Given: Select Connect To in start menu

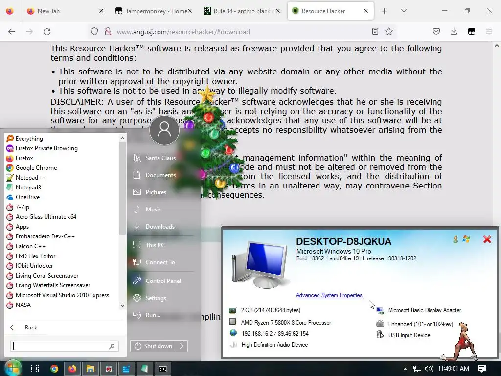Looking at the screenshot, I should pos(154,262).
